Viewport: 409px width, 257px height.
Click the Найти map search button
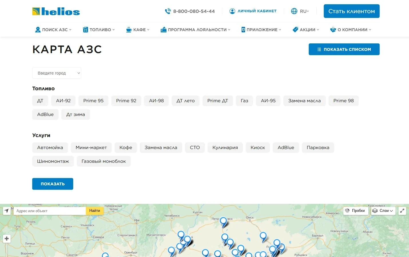(x=95, y=211)
